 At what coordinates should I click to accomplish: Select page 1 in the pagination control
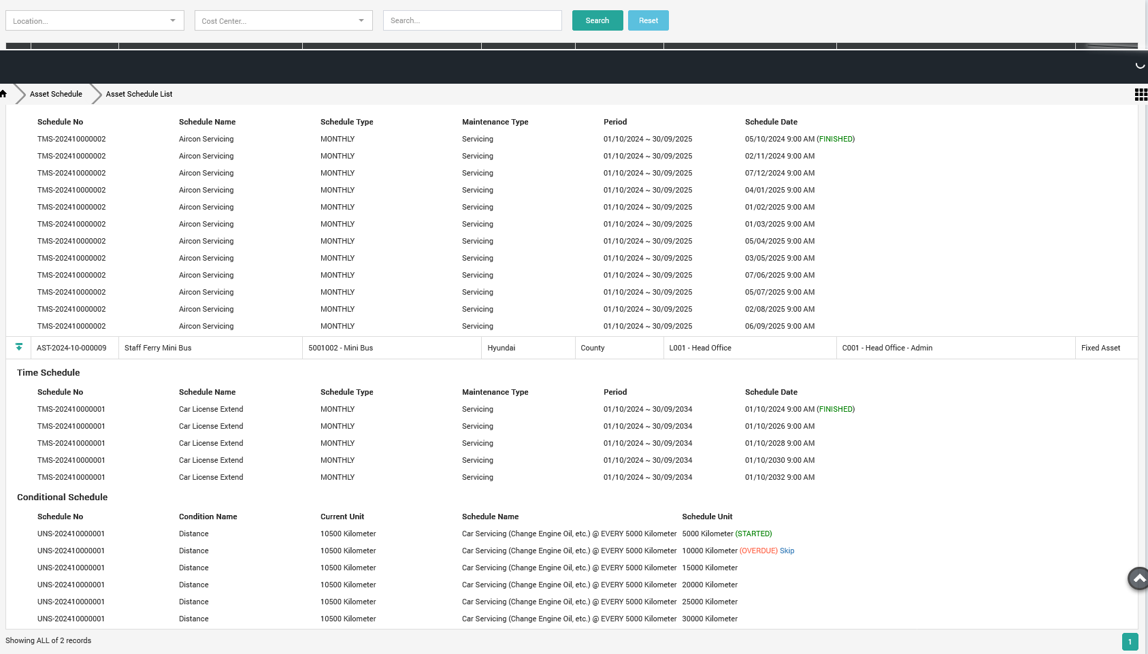coord(1130,641)
